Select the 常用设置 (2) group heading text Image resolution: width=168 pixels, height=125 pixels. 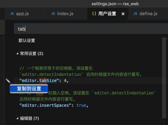click(x=32, y=54)
